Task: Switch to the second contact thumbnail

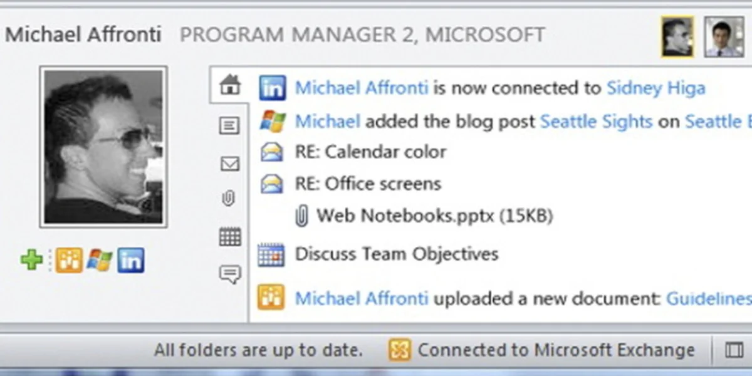Action: click(724, 37)
